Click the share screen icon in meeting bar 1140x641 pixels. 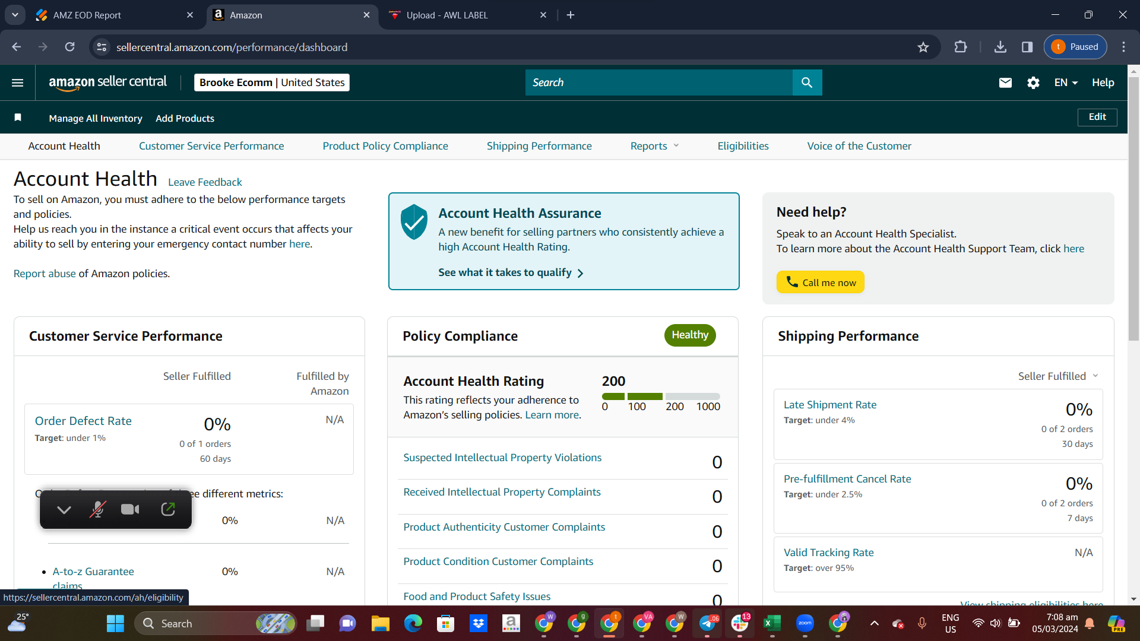click(168, 509)
